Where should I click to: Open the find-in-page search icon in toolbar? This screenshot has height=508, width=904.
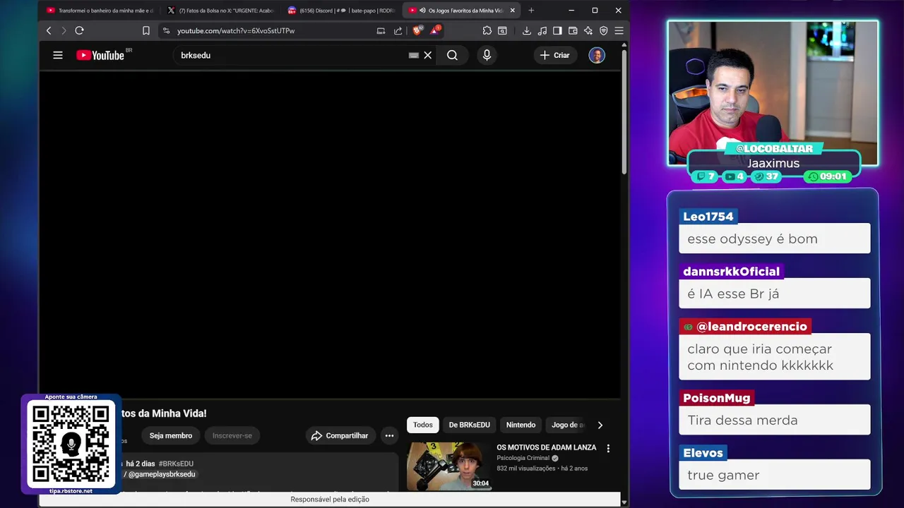click(502, 30)
